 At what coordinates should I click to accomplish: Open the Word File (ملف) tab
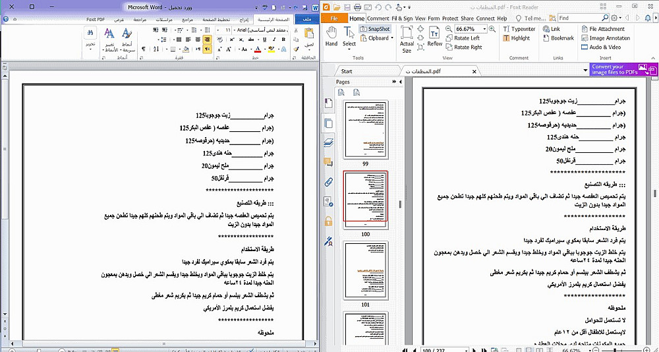307,19
